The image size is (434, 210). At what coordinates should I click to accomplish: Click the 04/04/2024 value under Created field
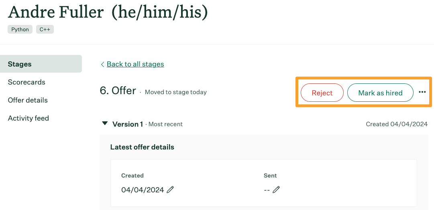click(x=143, y=190)
